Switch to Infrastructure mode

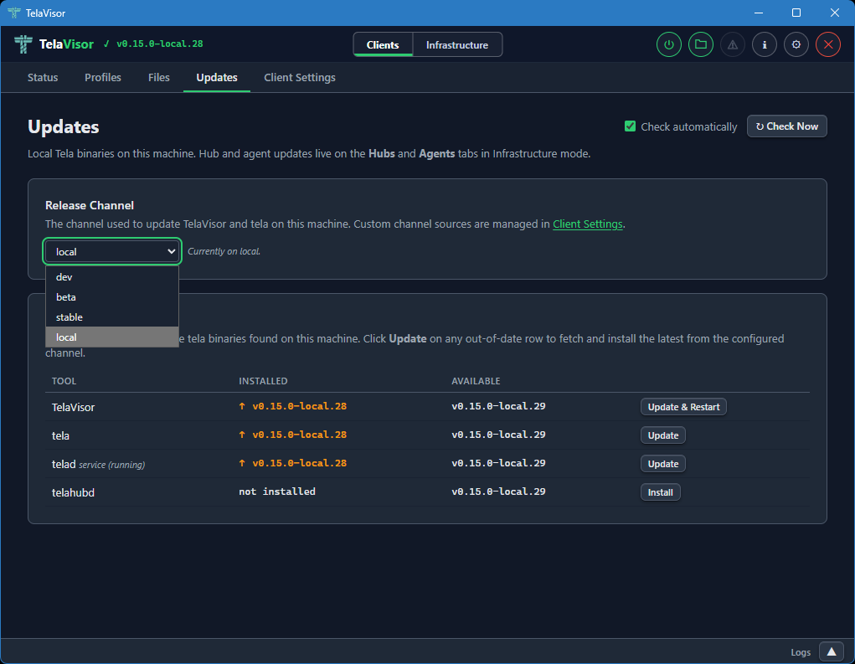[x=457, y=44]
